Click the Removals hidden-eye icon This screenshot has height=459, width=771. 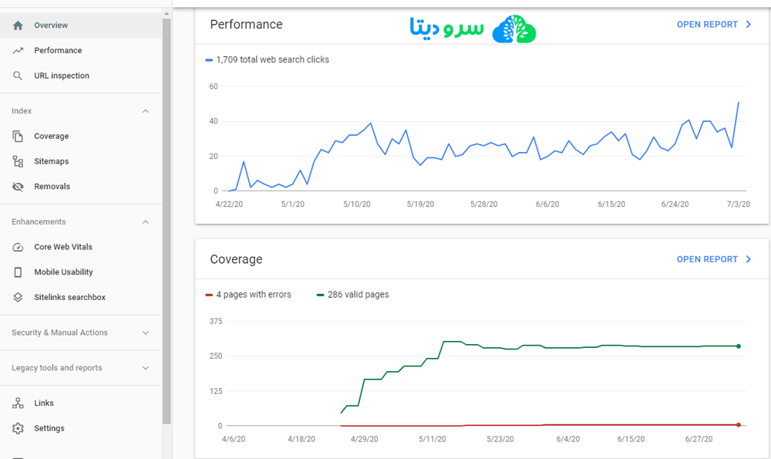[x=16, y=186]
